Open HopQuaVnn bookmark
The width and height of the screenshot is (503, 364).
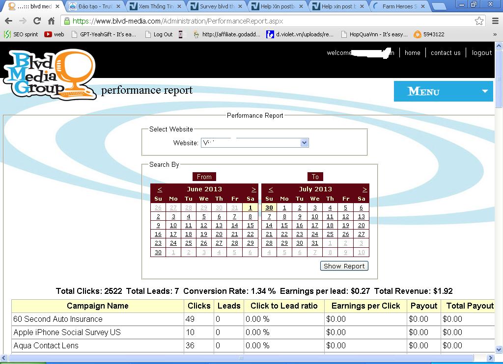point(374,34)
